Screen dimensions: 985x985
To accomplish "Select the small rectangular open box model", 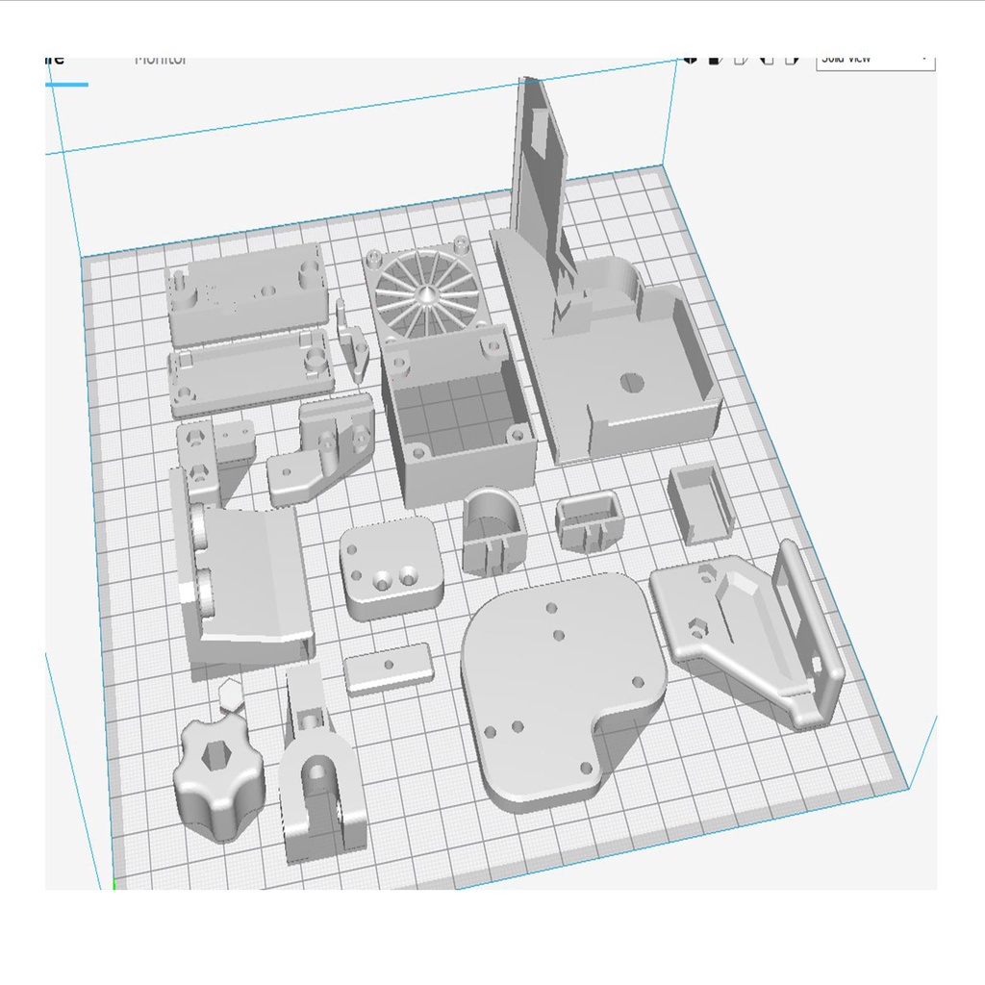I will tap(700, 504).
